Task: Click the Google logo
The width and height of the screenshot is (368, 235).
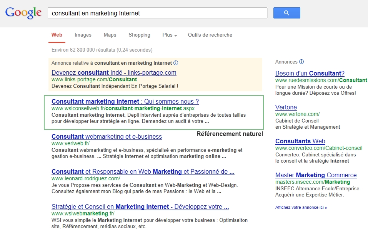Action: pos(23,13)
